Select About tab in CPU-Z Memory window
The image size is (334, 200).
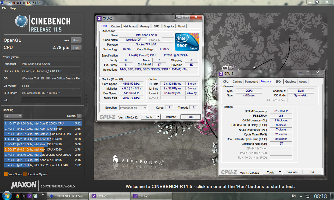tap(303, 82)
